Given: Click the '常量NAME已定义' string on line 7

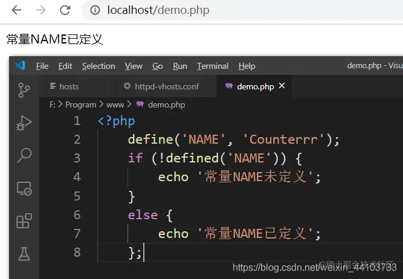Looking at the screenshot, I should click(x=255, y=234).
